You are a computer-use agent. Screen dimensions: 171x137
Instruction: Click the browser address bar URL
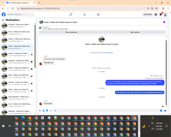click(40, 9)
